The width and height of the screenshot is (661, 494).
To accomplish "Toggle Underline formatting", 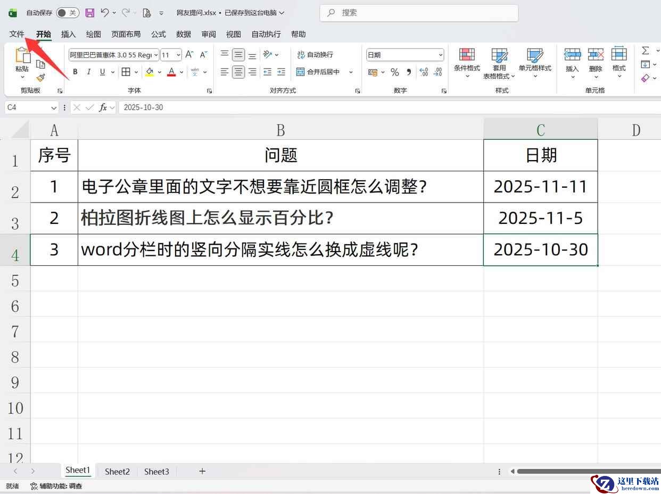I will coord(102,72).
